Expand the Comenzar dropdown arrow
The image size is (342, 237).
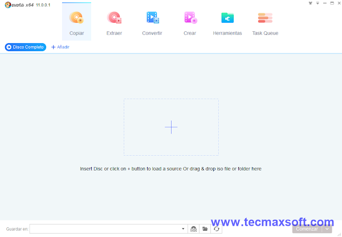coord(327,229)
